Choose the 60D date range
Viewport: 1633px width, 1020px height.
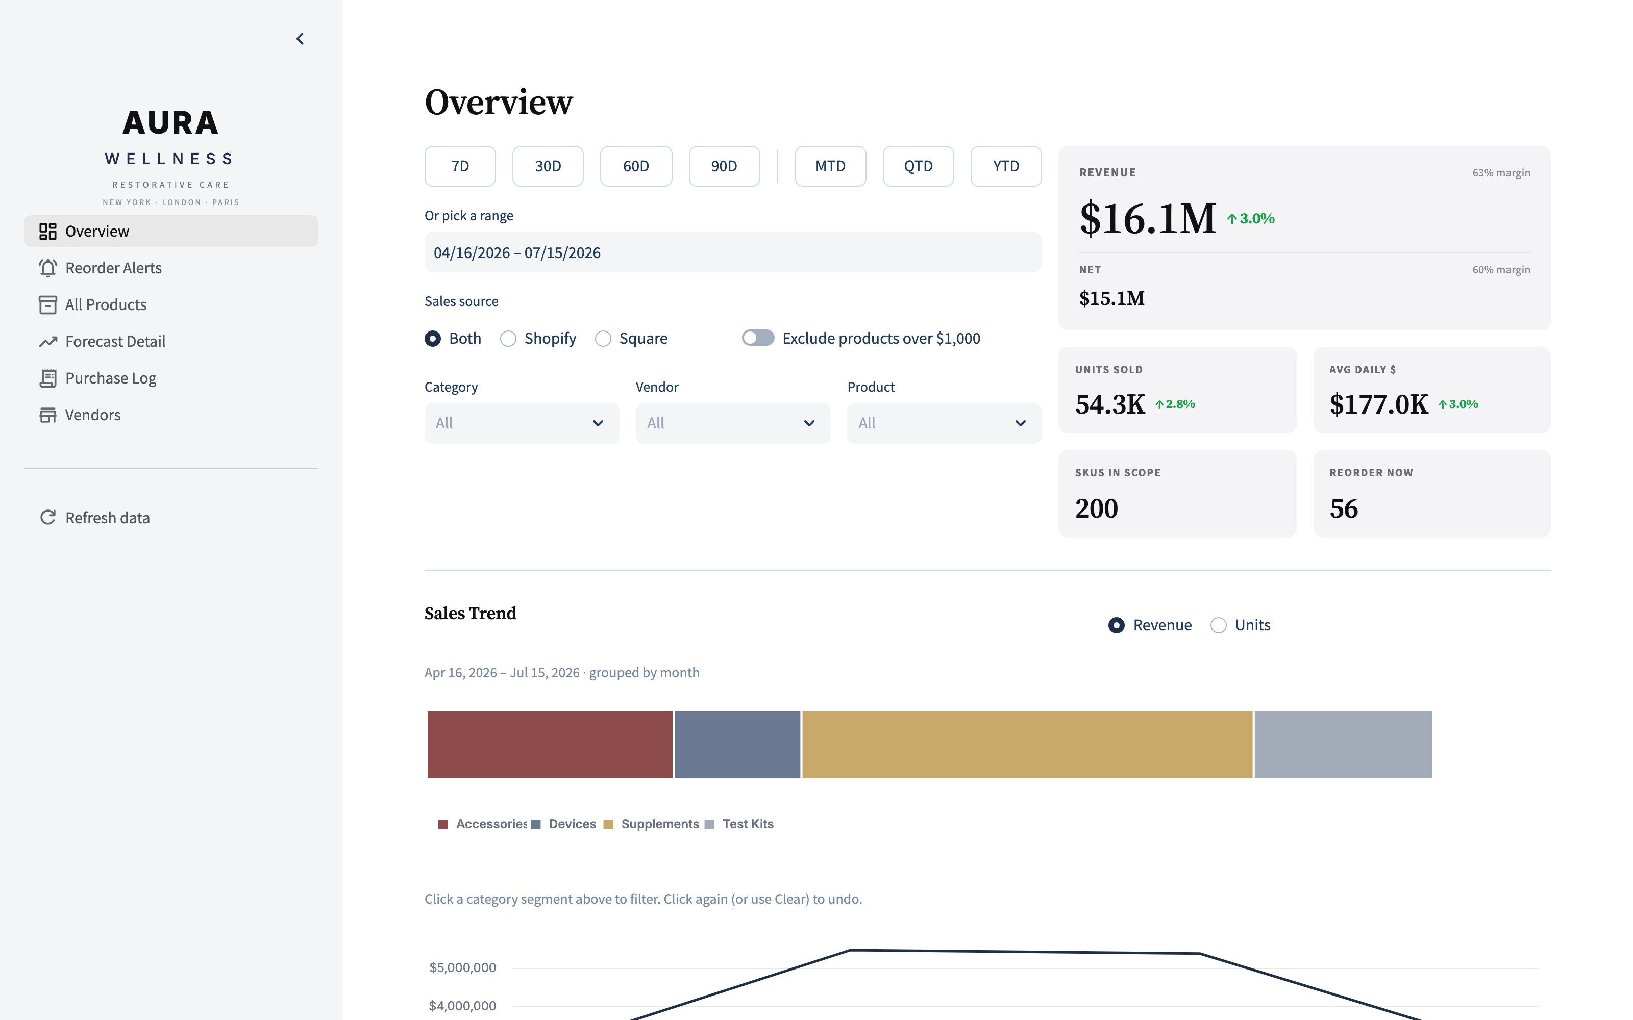coord(636,166)
